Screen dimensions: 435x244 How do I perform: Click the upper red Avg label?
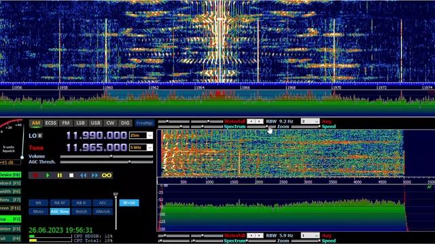point(326,121)
